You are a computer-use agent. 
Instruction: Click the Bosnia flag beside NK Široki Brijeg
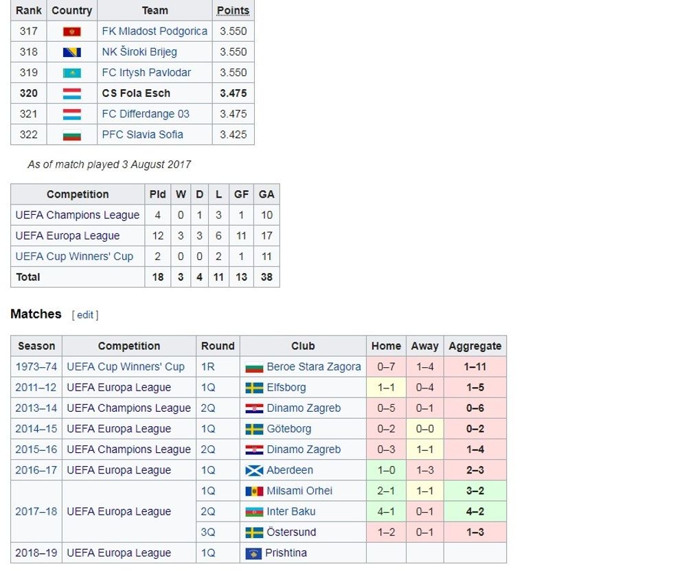tap(71, 52)
